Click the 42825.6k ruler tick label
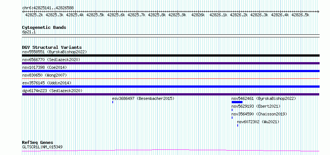The width and height of the screenshot is (330, 155). tap(116, 15)
